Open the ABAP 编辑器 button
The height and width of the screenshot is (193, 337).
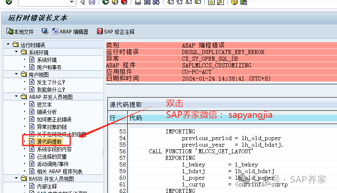(70, 32)
